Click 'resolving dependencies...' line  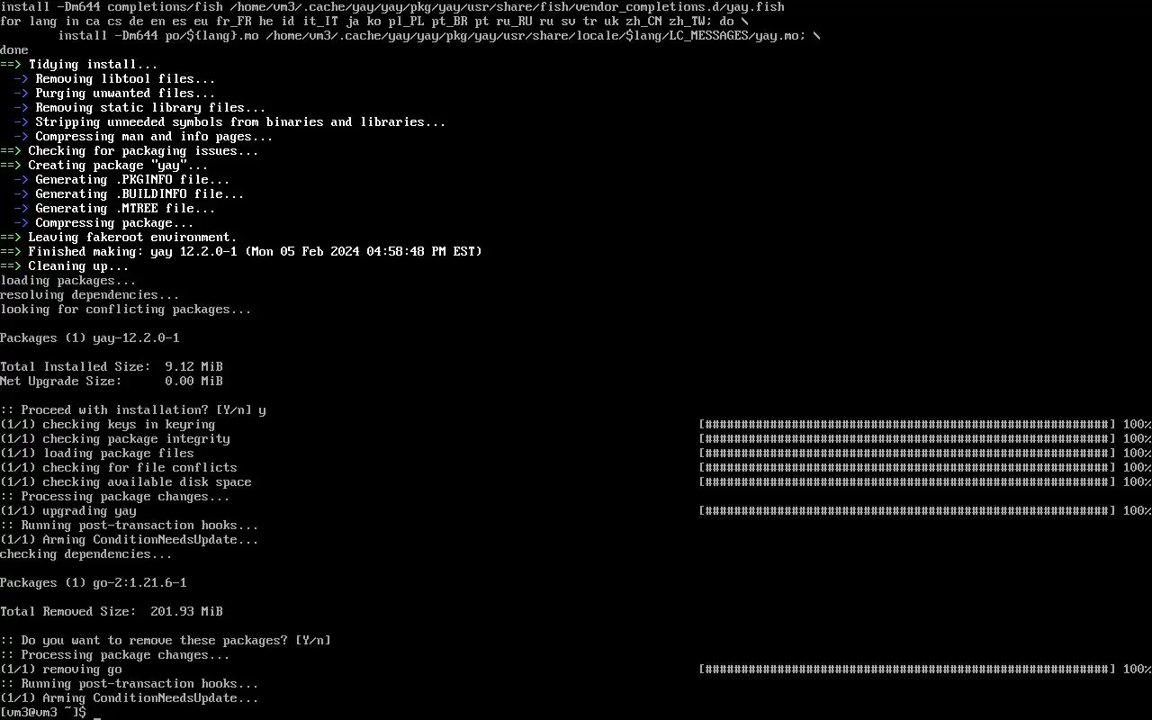point(90,295)
